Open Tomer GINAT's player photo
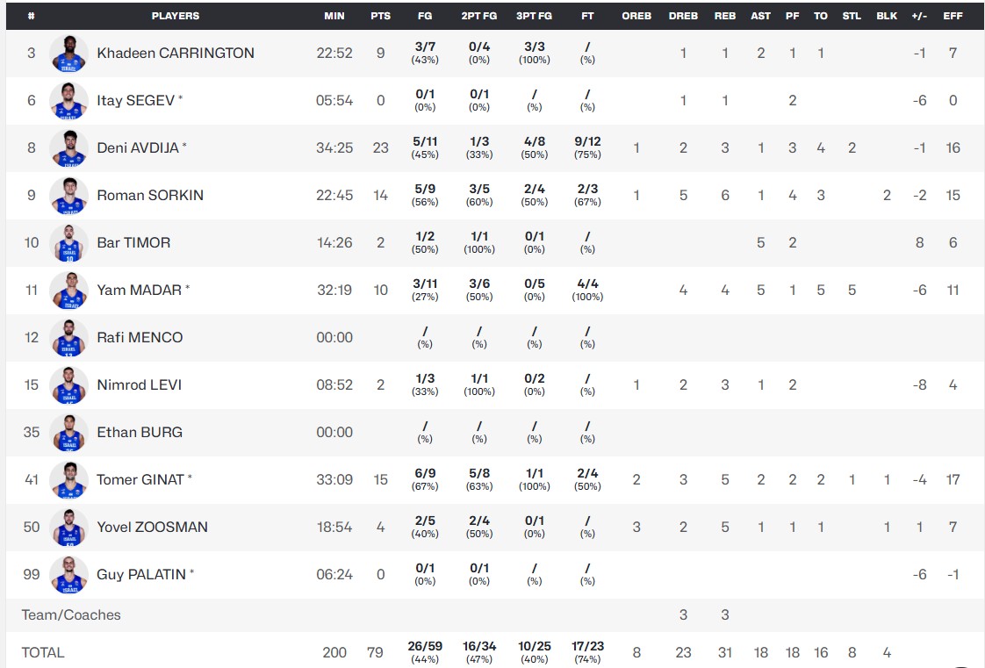Screen dimensions: 985x668 click(x=68, y=479)
